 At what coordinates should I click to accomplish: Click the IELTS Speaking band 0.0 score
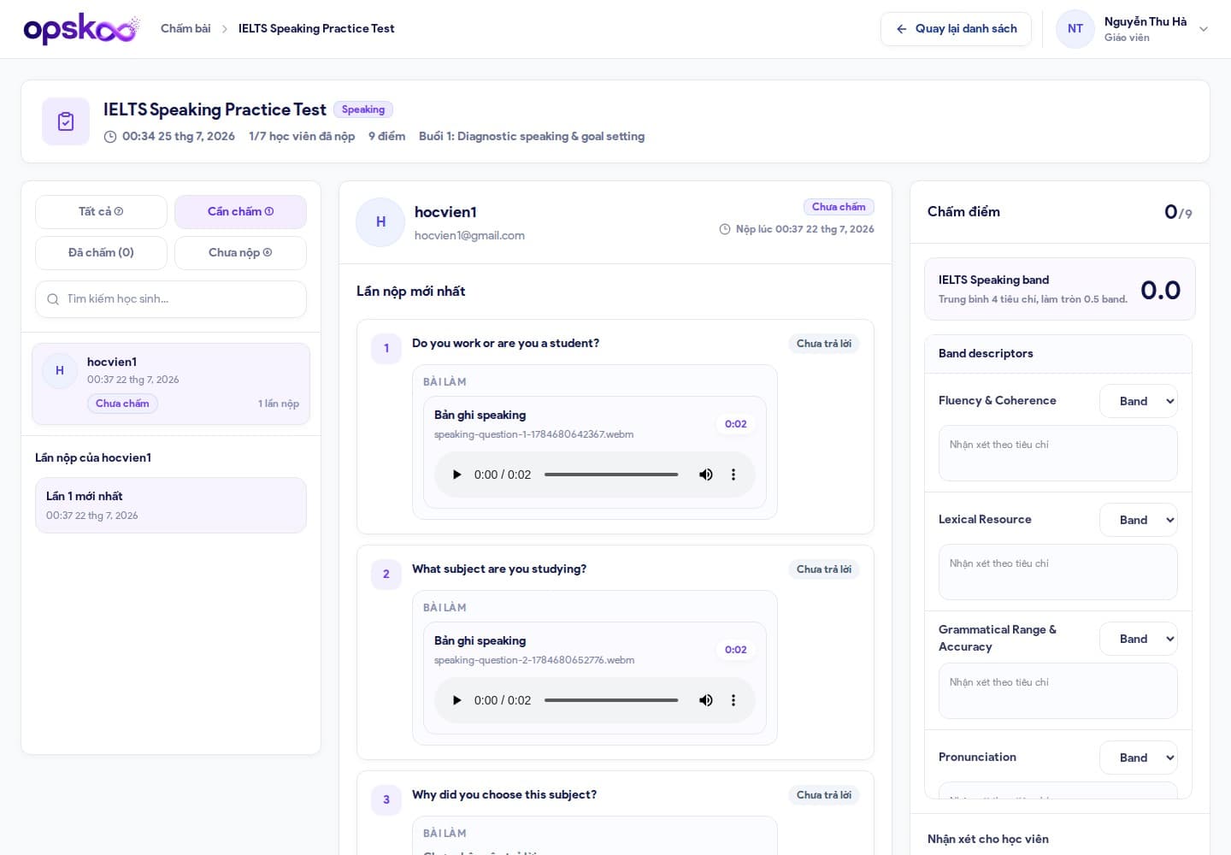(x=1161, y=290)
